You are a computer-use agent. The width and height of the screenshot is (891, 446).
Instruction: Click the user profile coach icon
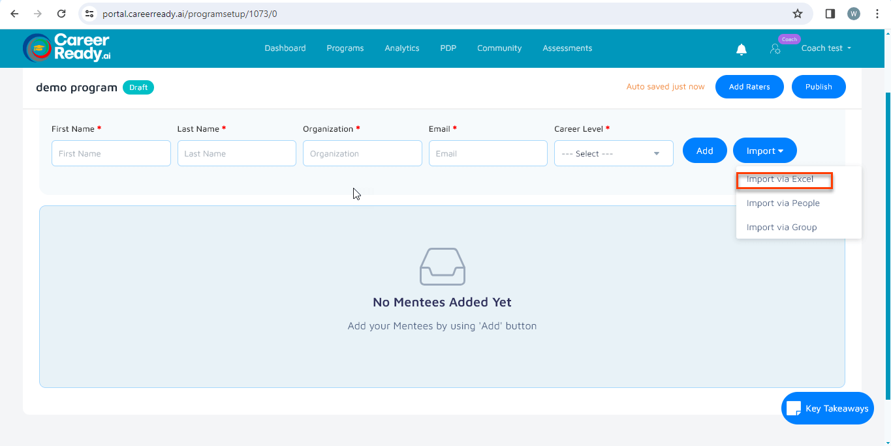tap(775, 49)
